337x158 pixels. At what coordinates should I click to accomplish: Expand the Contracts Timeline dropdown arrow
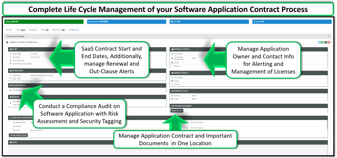329,36
